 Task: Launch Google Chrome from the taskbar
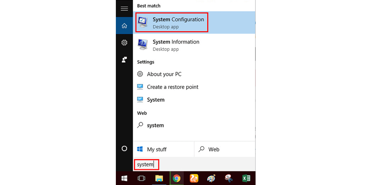coord(176,178)
